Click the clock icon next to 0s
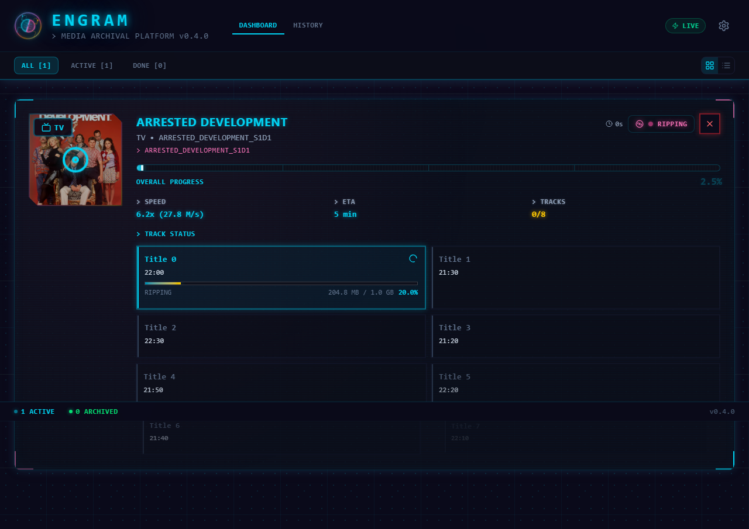 pos(609,124)
